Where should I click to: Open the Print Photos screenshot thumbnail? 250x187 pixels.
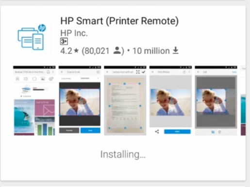[x=170, y=101]
